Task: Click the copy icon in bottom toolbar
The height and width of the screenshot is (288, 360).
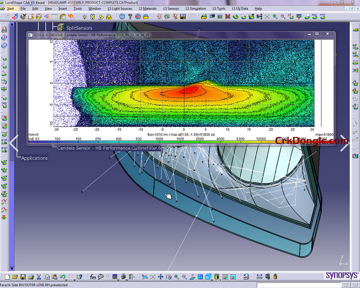Action: click(46, 277)
